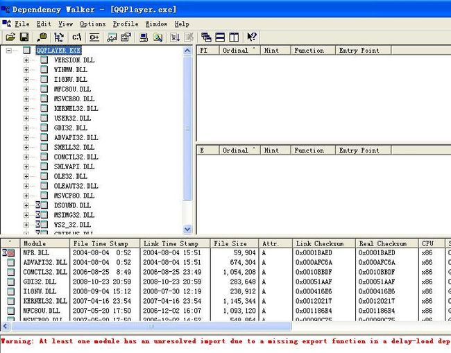Image resolution: width=451 pixels, height=353 pixels.
Task: Tile windows vertically via toolbar icon
Action: 234,37
